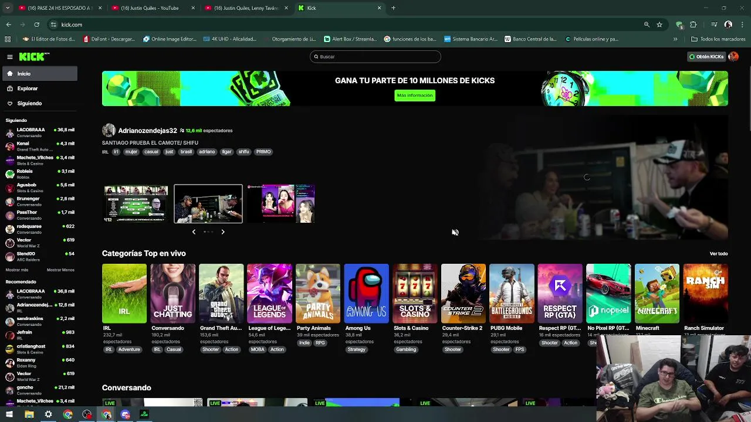
Task: Open Brunenger channel in Siguiendo list
Action: click(39, 202)
